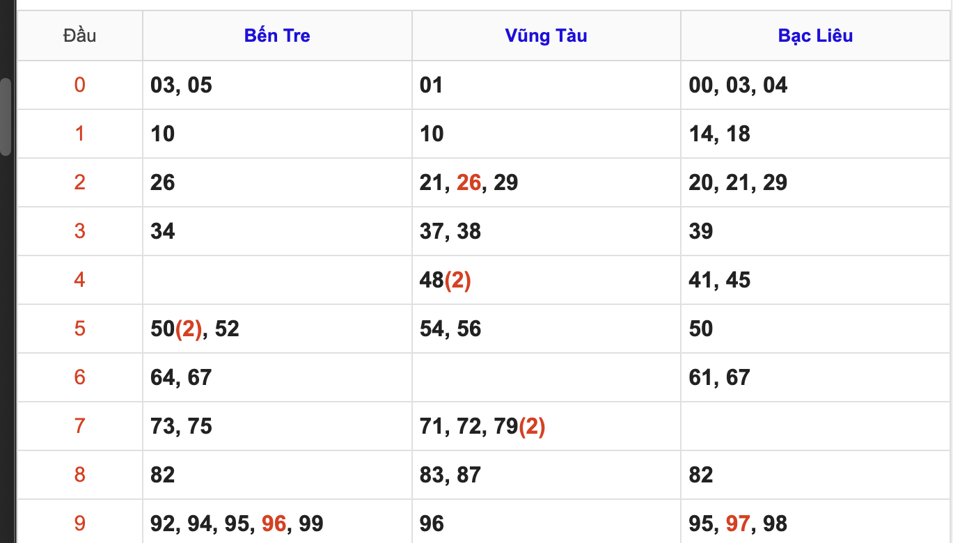Click the Bến Tre column header link
The width and height of the screenshot is (953, 543).
click(x=277, y=36)
